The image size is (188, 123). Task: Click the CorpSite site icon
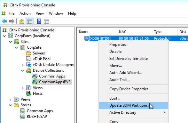23,47
